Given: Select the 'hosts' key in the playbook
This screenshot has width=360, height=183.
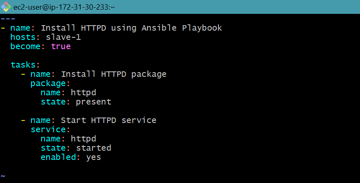Looking at the screenshot, I should [23, 37].
